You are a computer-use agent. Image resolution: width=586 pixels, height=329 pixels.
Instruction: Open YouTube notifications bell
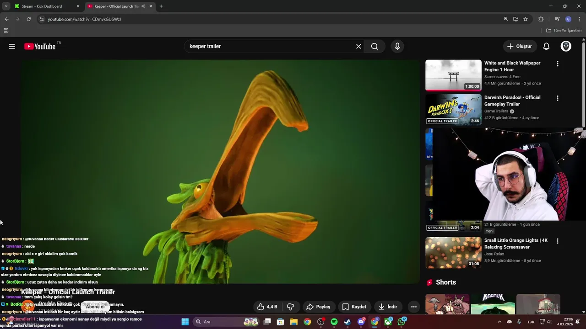(546, 46)
